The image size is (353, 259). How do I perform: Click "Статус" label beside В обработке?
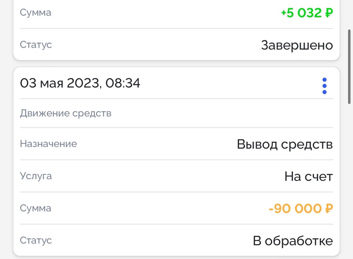pos(36,240)
